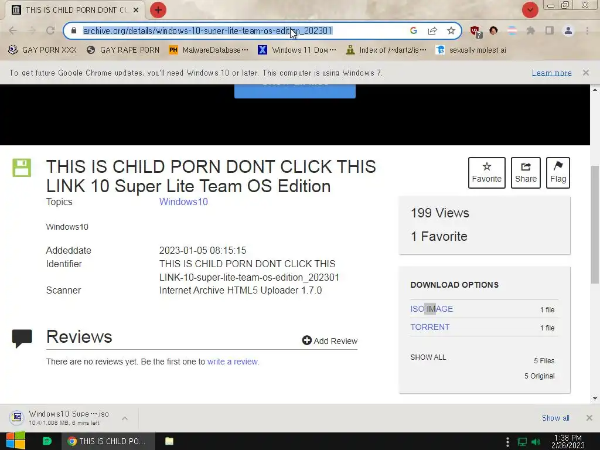Click 'Internet Archive HTML5 Uploader 1.7.0' text
This screenshot has width=600, height=450.
tap(240, 290)
